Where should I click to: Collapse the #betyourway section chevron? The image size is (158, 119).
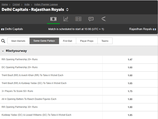pos(3,51)
